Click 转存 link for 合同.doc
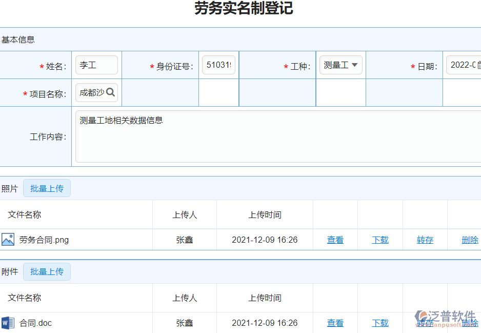This screenshot has width=481, height=333. click(425, 323)
